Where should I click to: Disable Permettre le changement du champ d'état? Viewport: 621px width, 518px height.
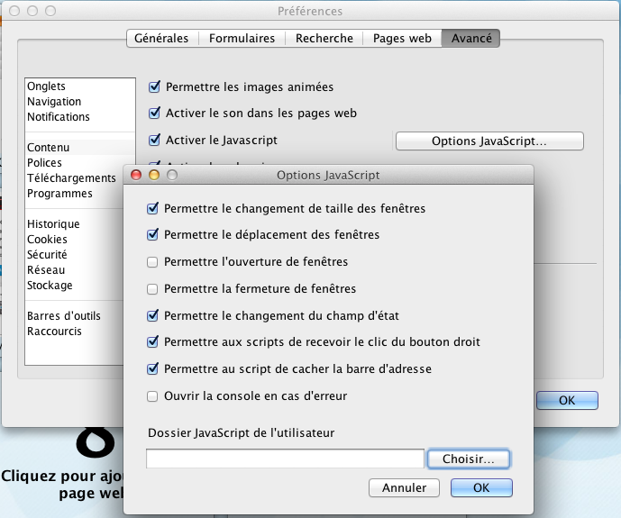pos(152,316)
